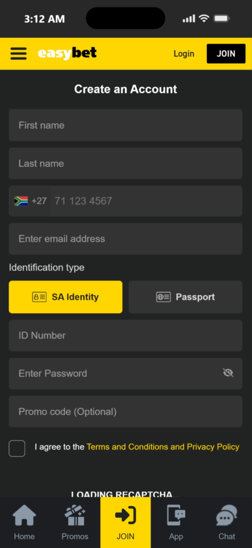
Task: Focus the Enter email address field
Action: (125, 239)
